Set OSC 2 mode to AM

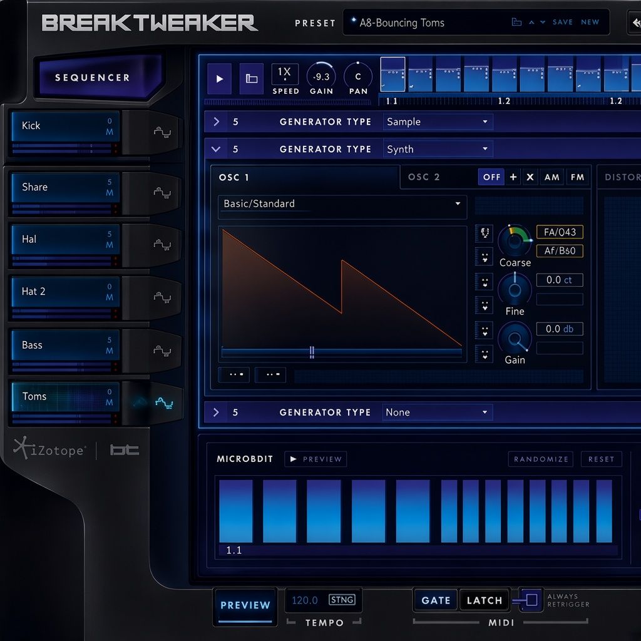(552, 177)
